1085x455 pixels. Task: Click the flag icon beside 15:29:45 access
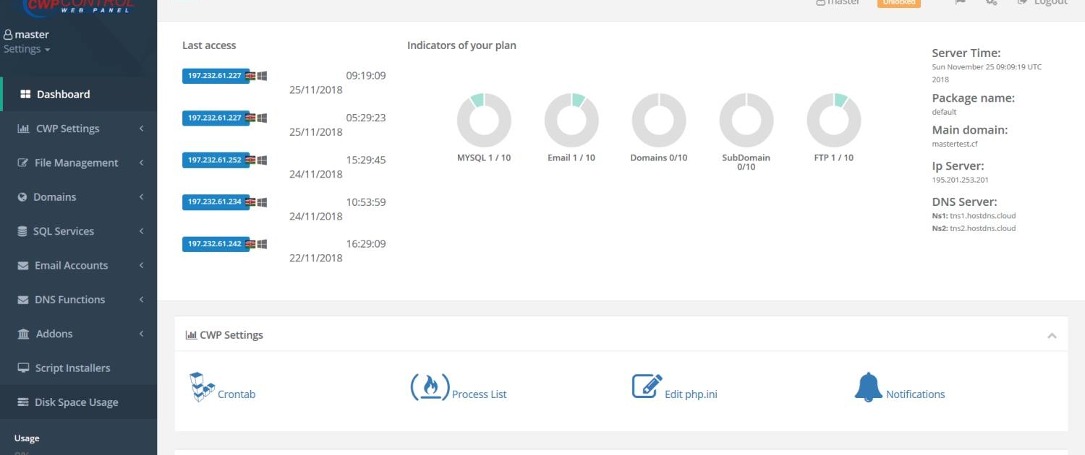tap(250, 160)
